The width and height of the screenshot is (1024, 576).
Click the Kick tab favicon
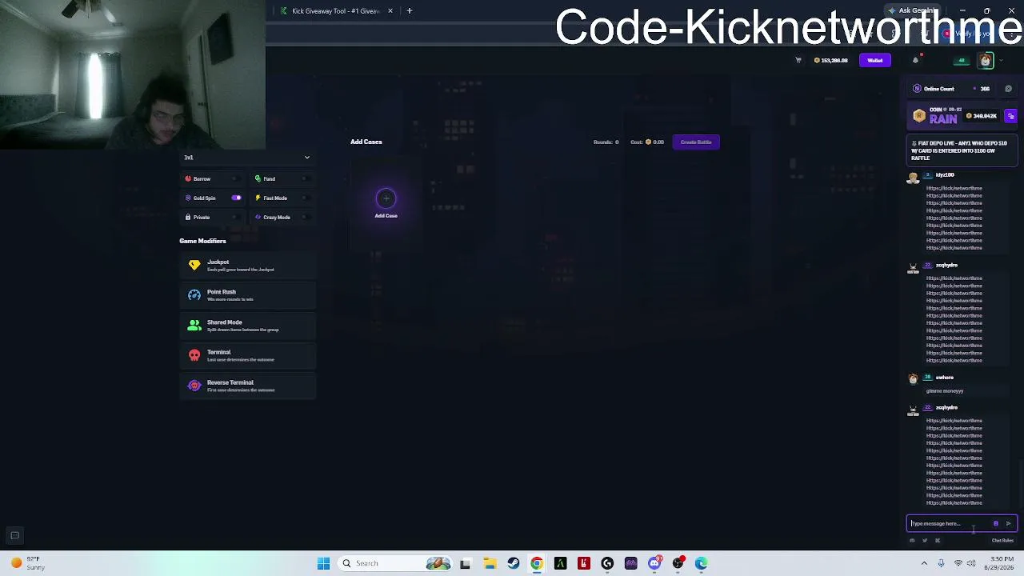(x=283, y=11)
